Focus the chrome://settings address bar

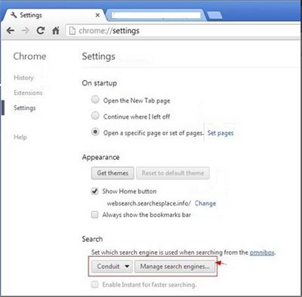click(x=183, y=31)
